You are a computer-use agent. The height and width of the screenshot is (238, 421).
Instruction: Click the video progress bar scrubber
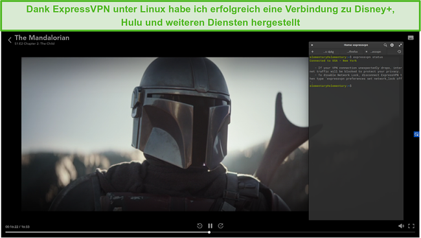(209, 232)
